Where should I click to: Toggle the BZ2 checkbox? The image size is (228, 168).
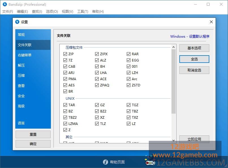pyautogui.click(x=97, y=111)
